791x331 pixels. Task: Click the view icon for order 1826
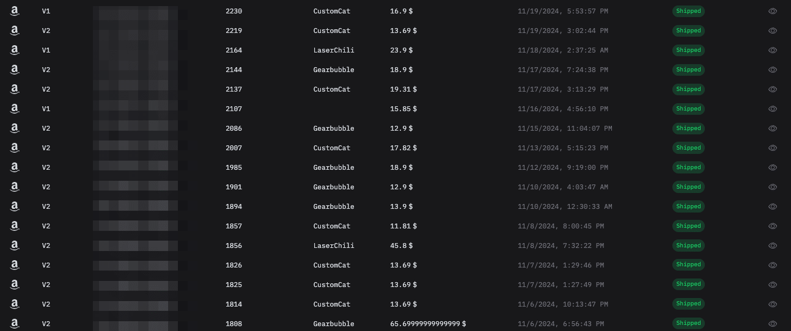click(x=773, y=265)
